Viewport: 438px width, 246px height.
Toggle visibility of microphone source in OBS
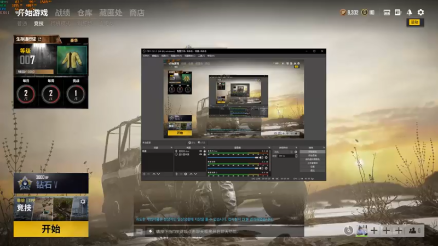[x=200, y=151]
